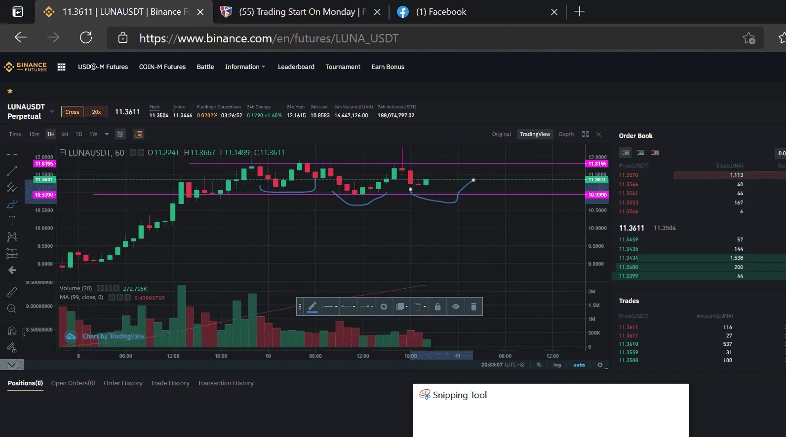The image size is (786, 437).
Task: Select the pitchfork drawing tool
Action: click(12, 188)
